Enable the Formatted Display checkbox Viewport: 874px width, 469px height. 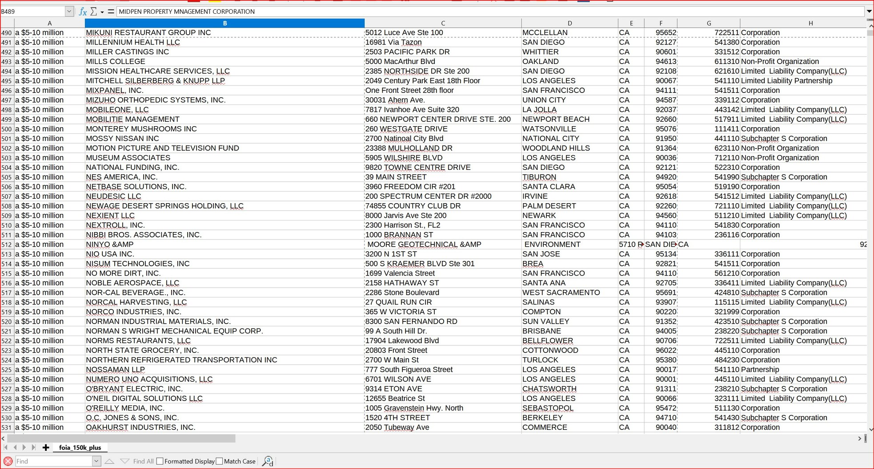point(160,461)
